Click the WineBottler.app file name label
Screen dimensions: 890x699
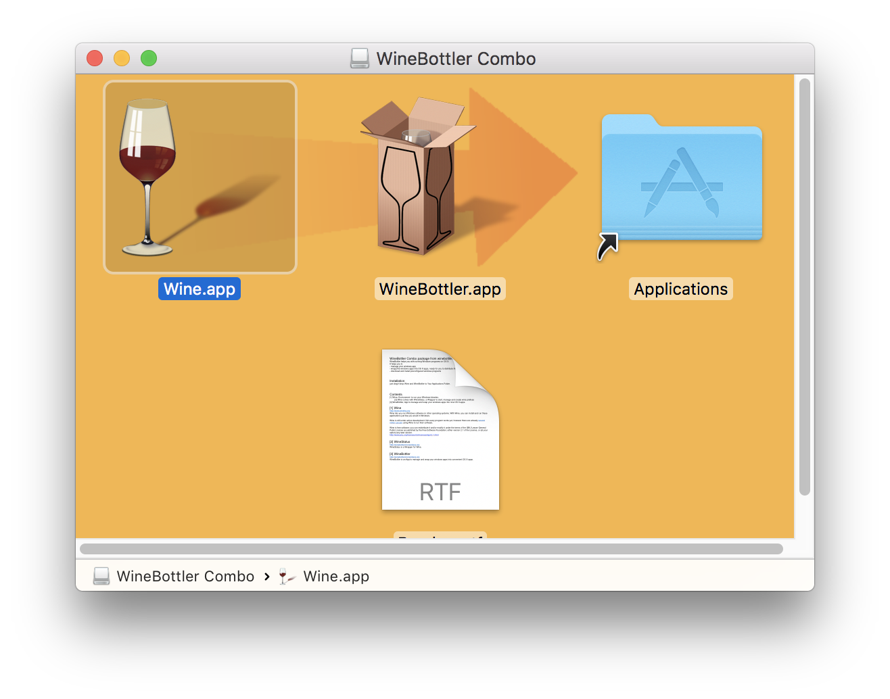click(440, 289)
